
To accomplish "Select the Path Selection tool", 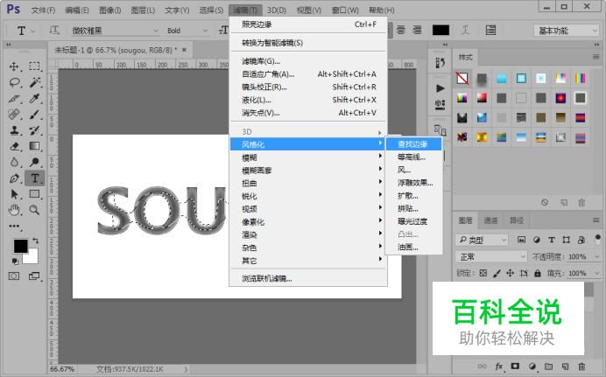I will pyautogui.click(x=14, y=194).
